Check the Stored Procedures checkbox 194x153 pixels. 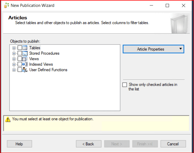click(x=20, y=53)
